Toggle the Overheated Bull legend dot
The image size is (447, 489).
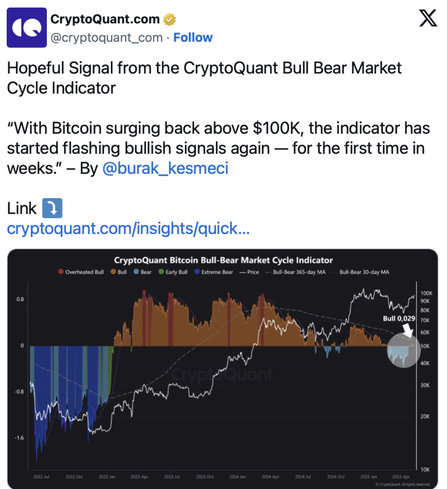[61, 272]
